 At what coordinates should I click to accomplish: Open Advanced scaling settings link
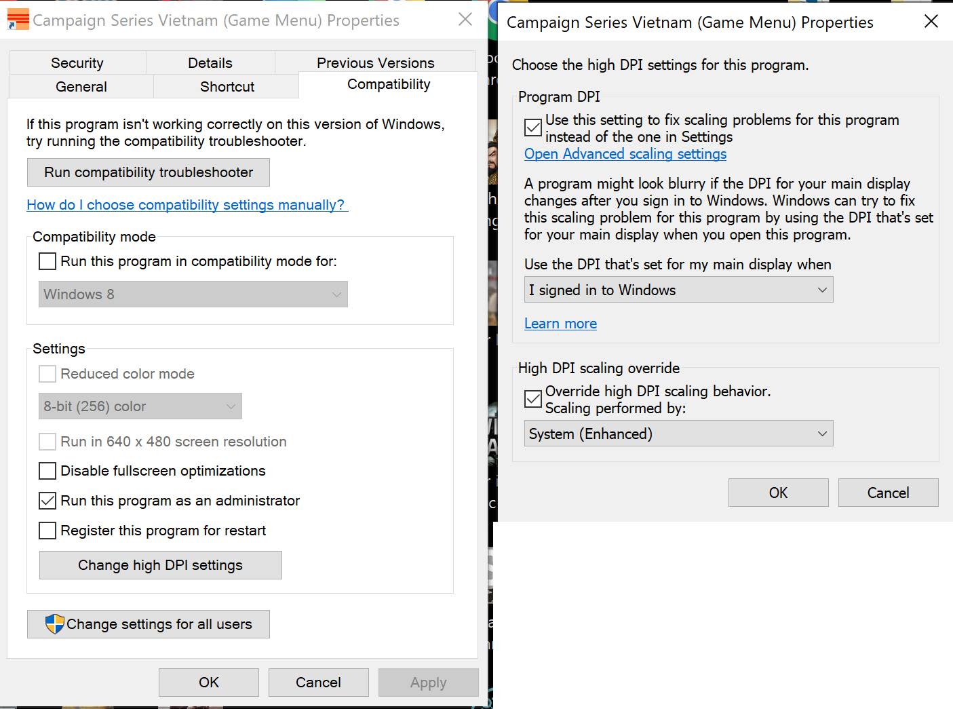click(625, 154)
